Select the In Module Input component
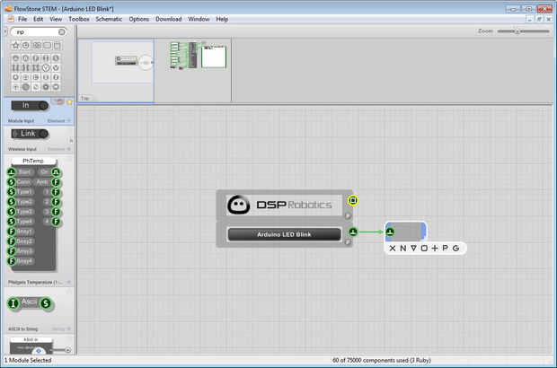Screen dimensions: 557x368 pyautogui.click(x=30, y=105)
